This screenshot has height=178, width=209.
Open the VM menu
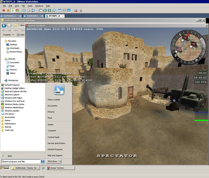point(23,6)
